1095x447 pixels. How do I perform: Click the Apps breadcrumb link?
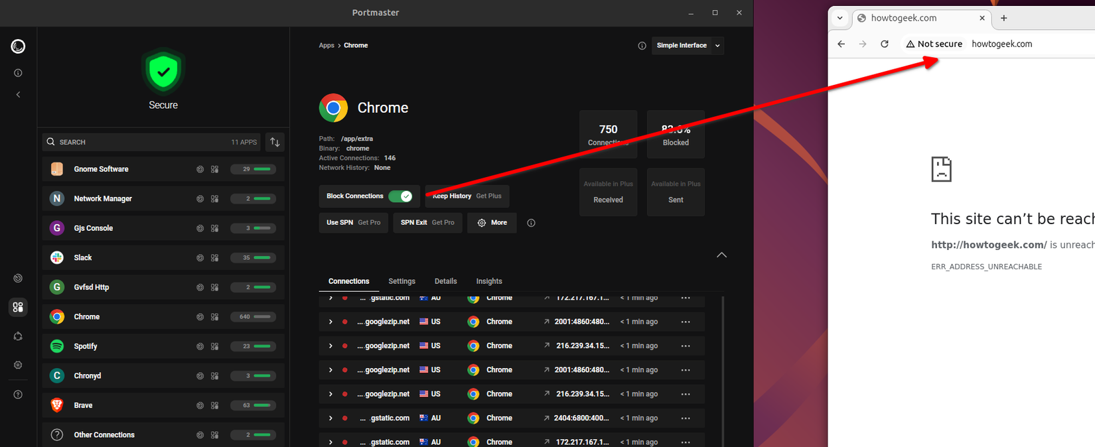327,46
